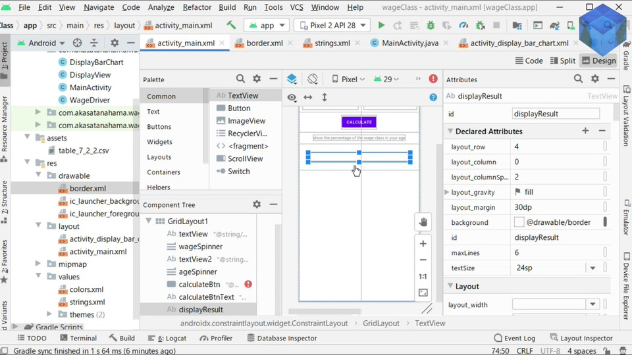Switch to Design view mode

[599, 60]
